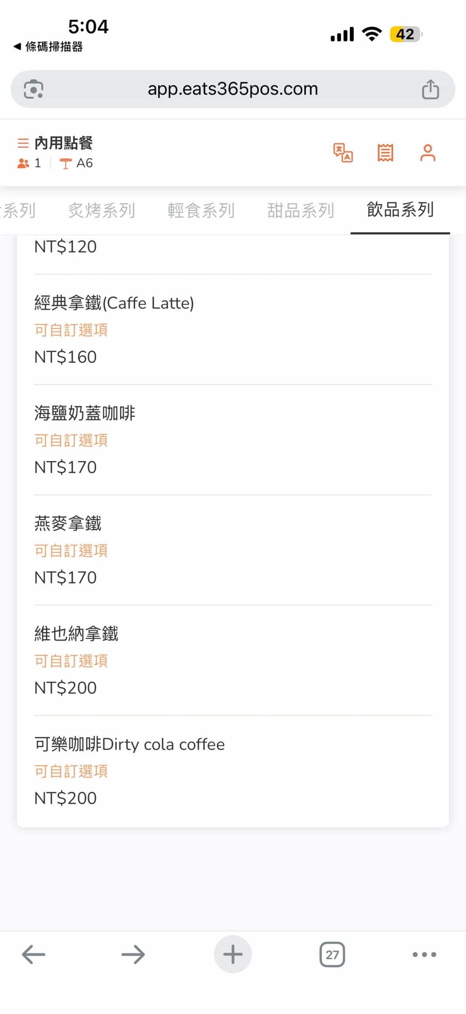
Task: Tap the app.eats365pos.com address field
Action: pos(233,89)
